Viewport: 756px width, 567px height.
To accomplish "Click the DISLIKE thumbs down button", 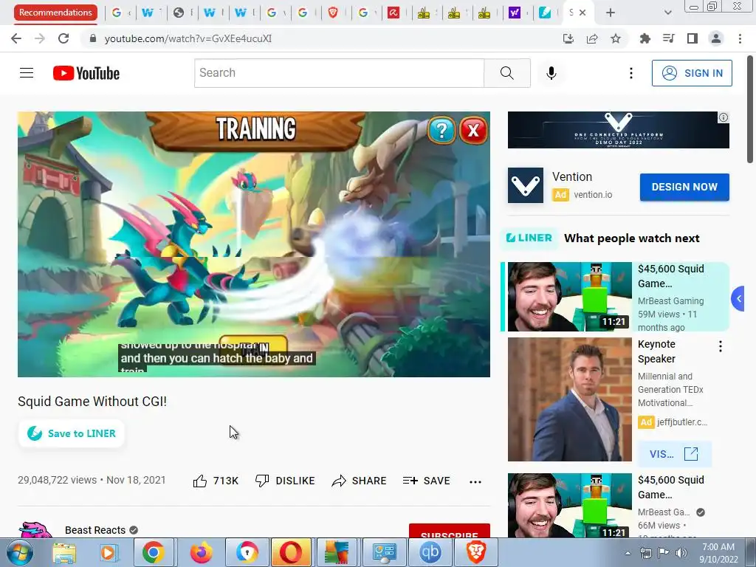I will [285, 481].
